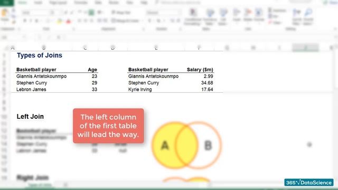Viewport: 338px width, 190px height.
Task: Select the 'Salary ($m)' header cell
Action: pyautogui.click(x=200, y=70)
